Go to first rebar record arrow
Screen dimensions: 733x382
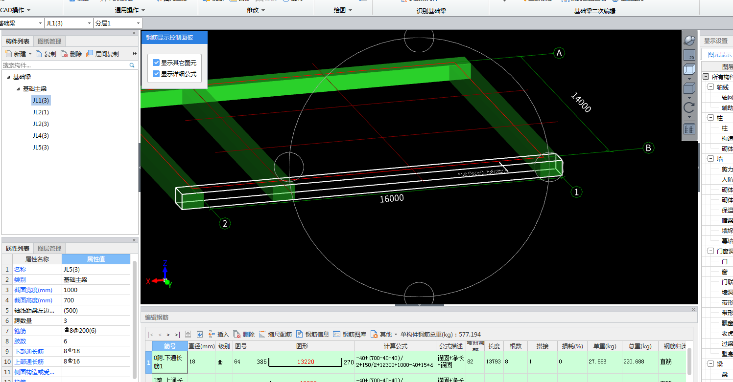click(x=151, y=335)
